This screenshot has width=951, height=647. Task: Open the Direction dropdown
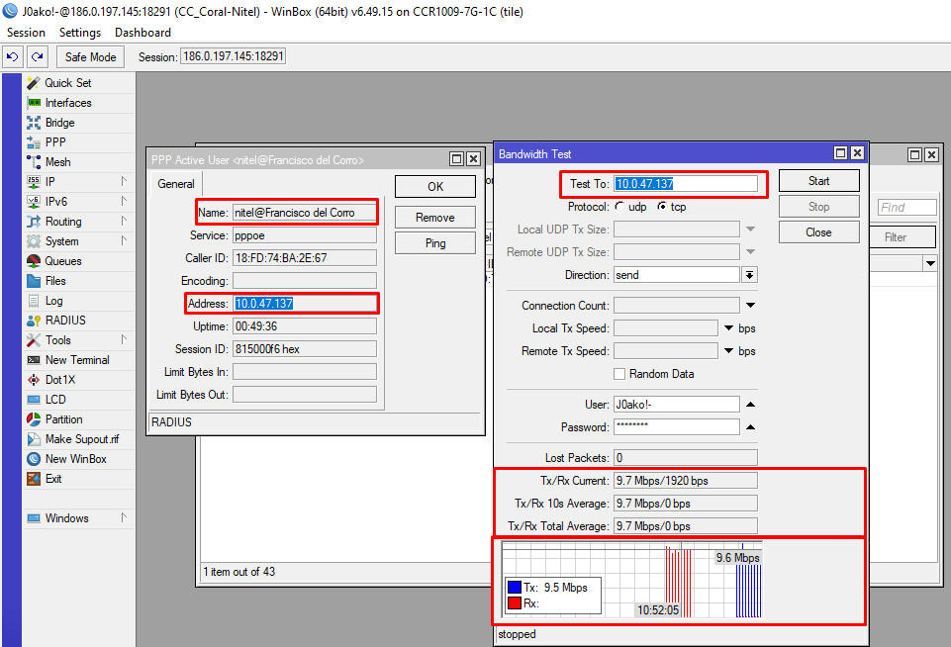pyautogui.click(x=750, y=275)
